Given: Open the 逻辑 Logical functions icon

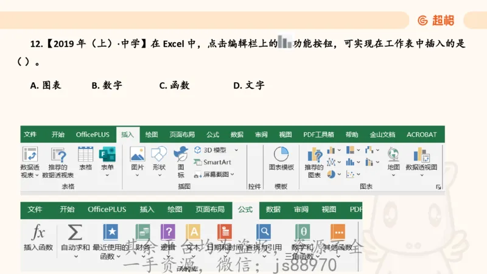Looking at the screenshot, I should point(168,232).
